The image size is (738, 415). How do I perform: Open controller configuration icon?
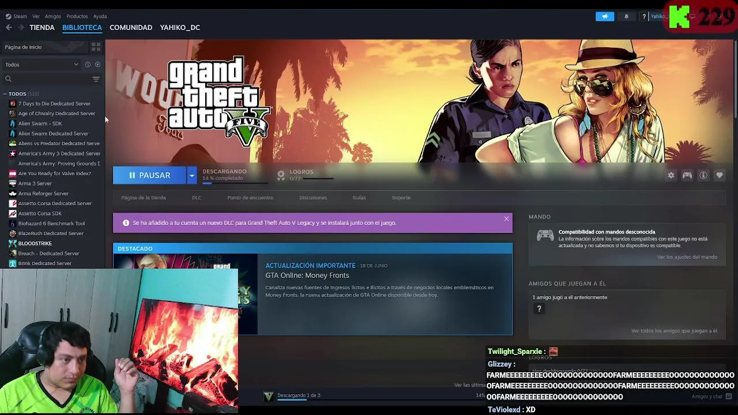click(x=687, y=175)
